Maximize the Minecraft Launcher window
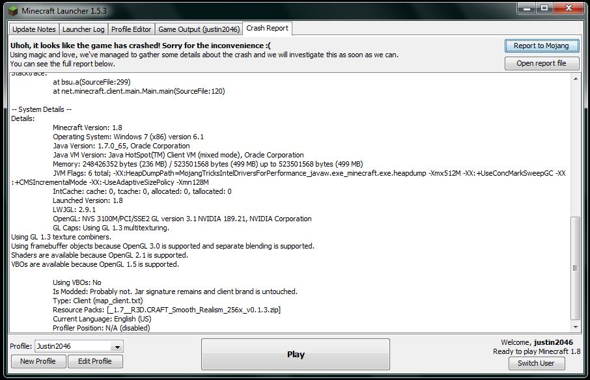Image resolution: width=590 pixels, height=380 pixels. coord(544,8)
